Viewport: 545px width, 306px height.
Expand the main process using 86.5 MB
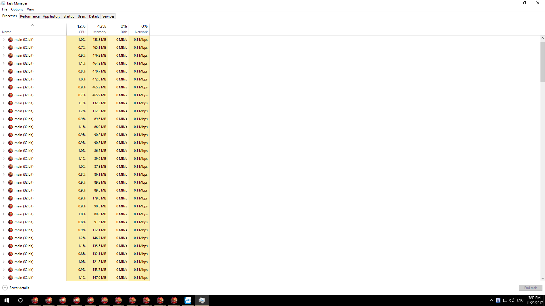tap(4, 151)
